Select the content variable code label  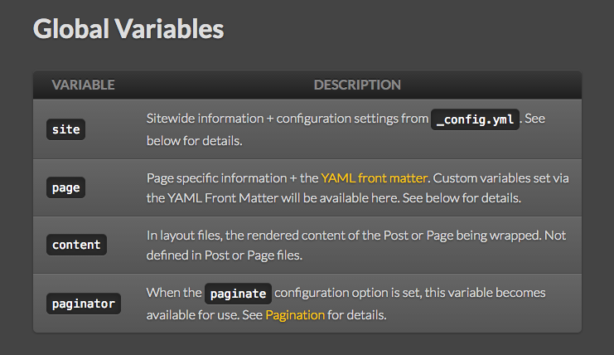coord(76,245)
